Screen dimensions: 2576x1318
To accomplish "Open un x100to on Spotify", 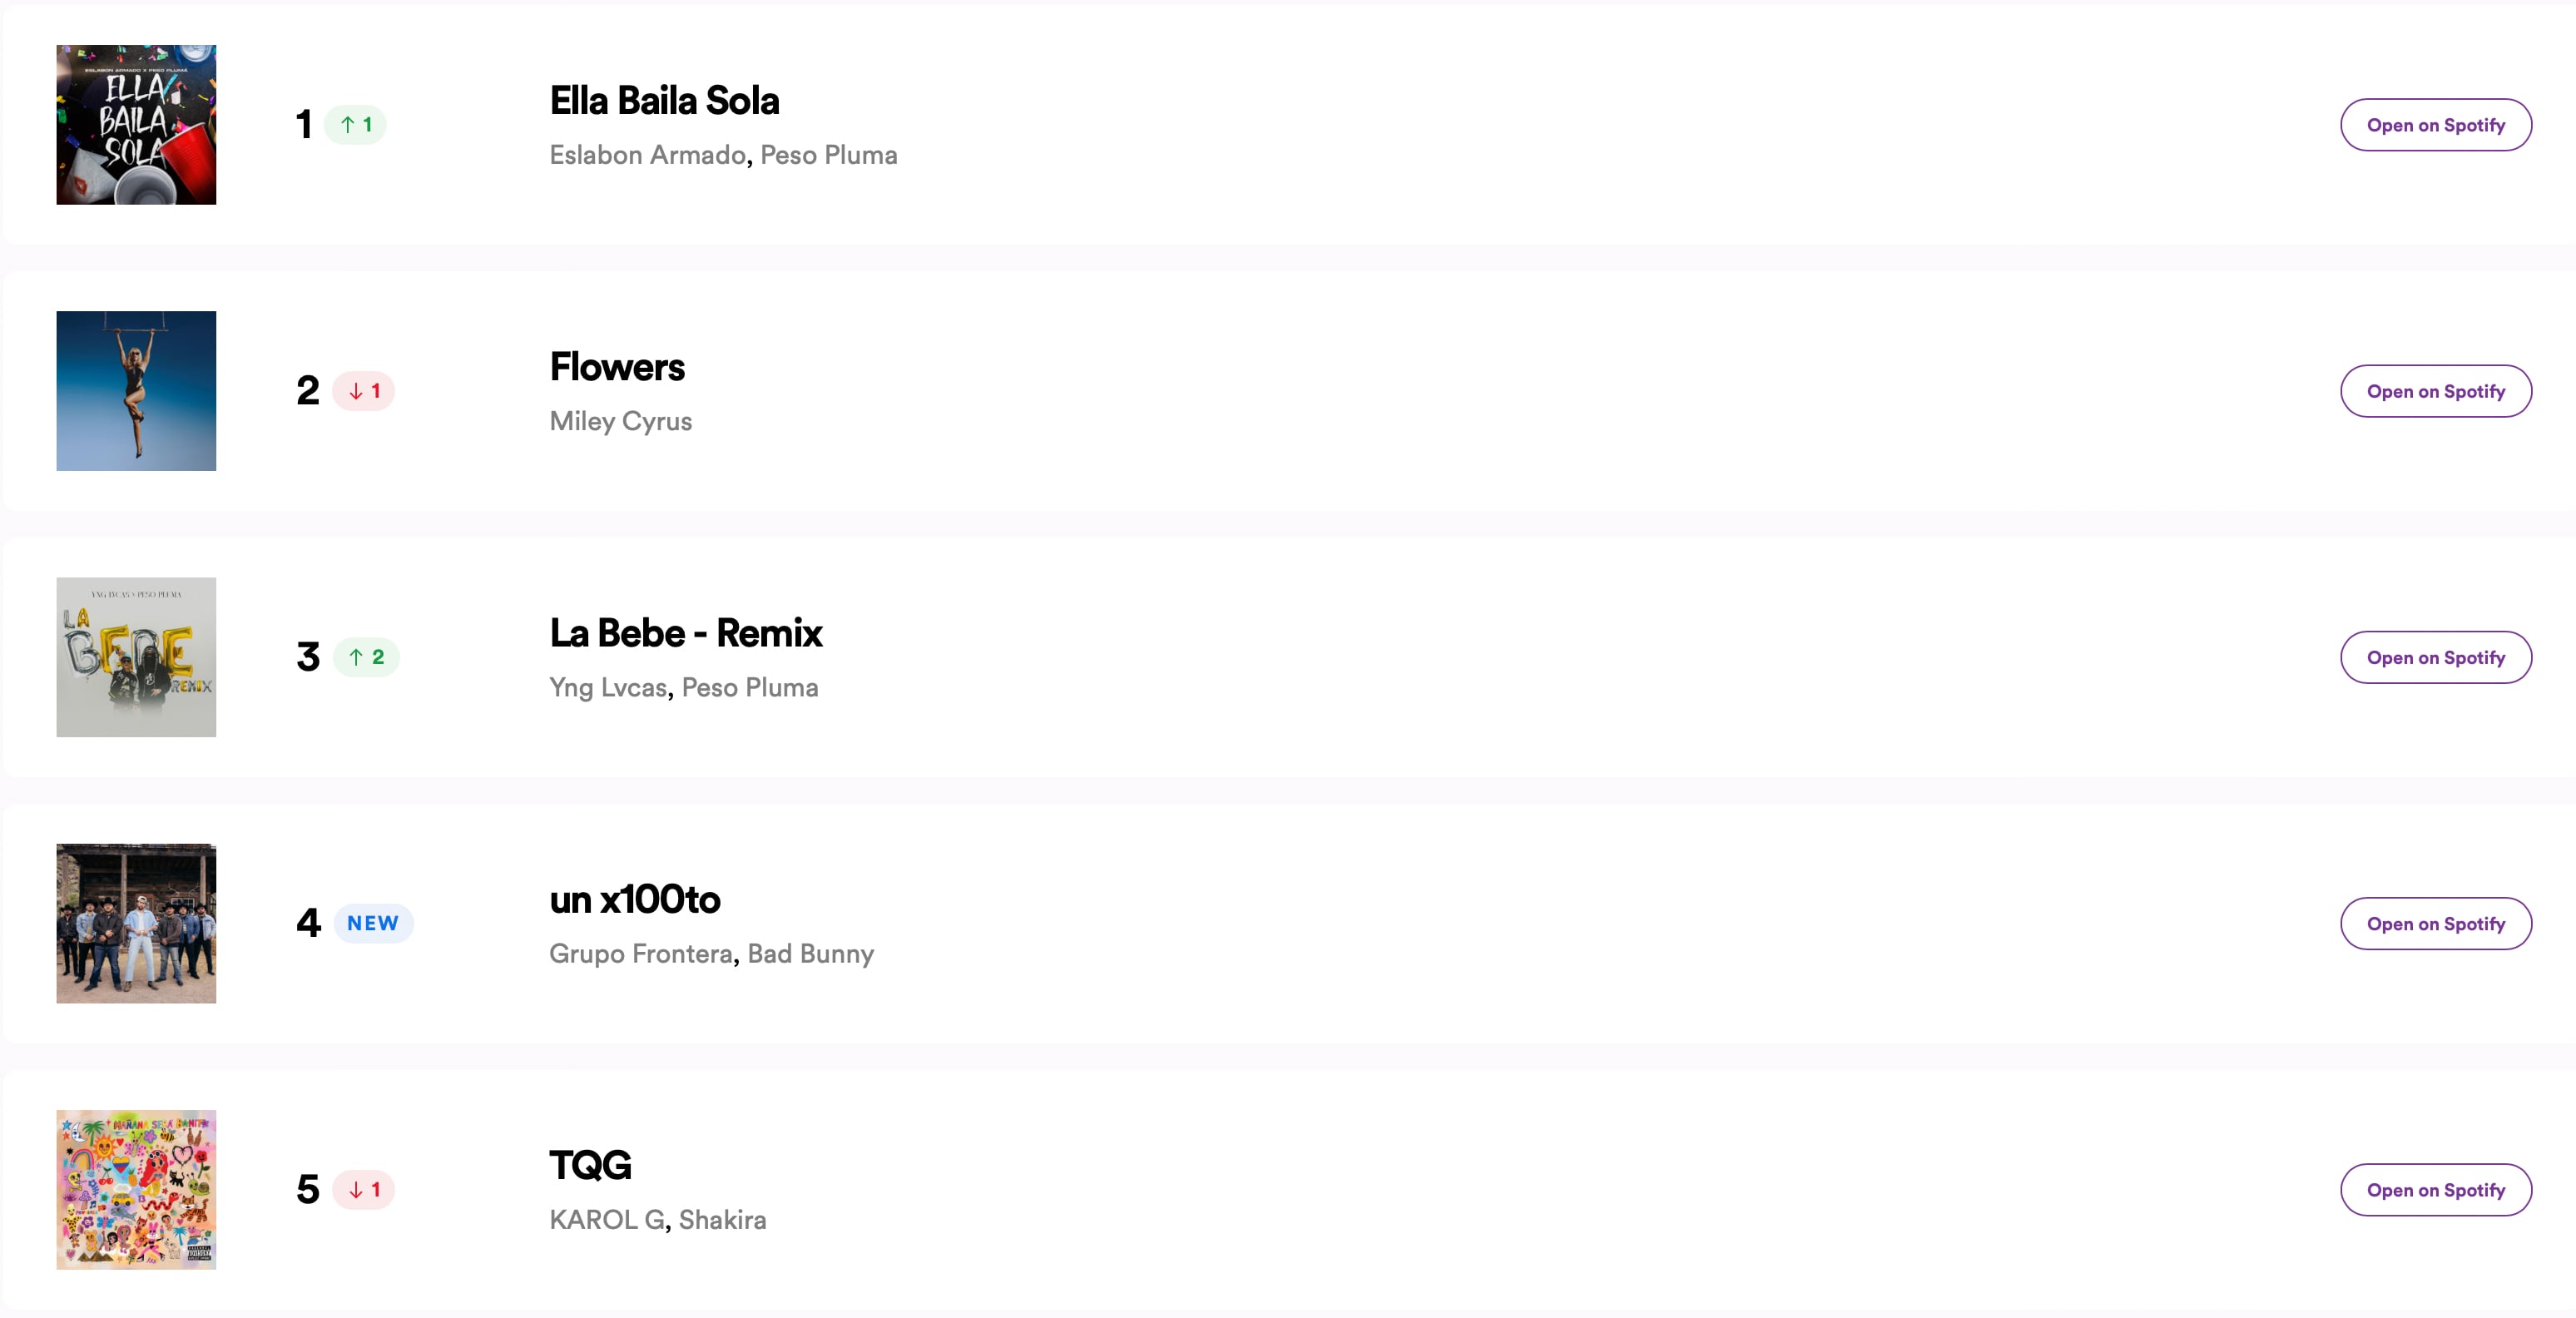I will point(2436,923).
